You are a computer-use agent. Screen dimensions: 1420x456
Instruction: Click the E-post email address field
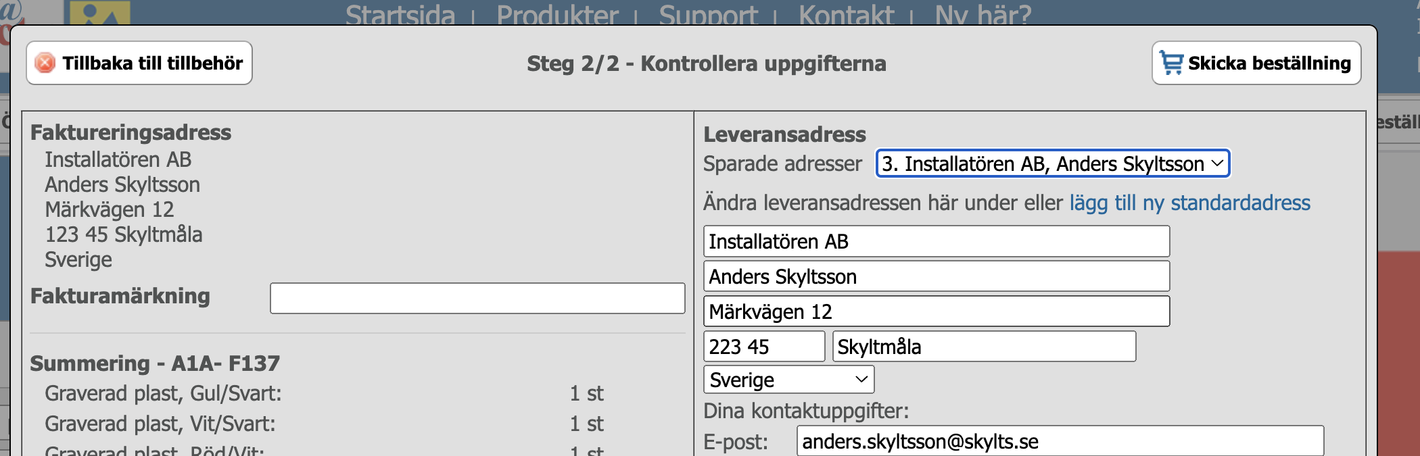point(1059,441)
